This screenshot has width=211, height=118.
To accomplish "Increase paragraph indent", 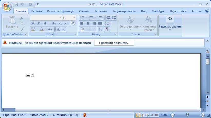I will coord(114,18).
